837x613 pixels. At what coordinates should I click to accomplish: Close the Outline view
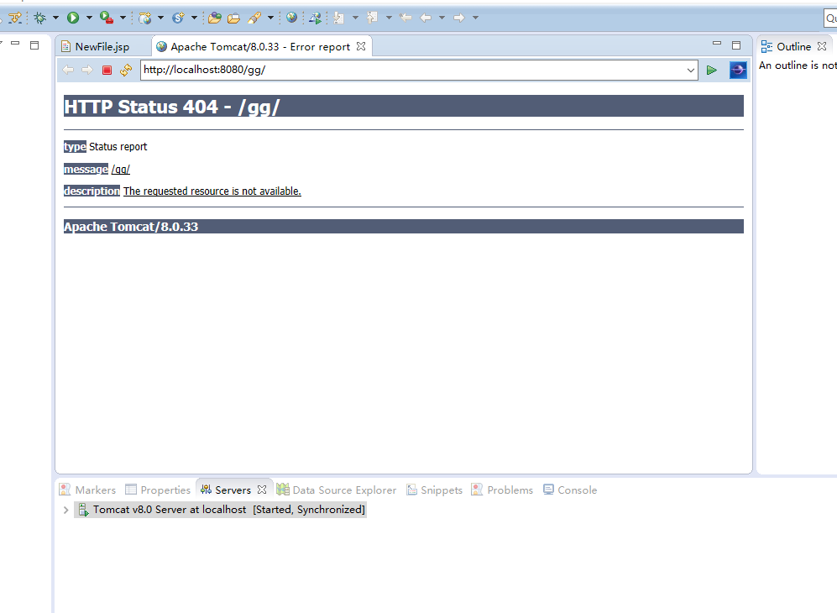(x=822, y=46)
